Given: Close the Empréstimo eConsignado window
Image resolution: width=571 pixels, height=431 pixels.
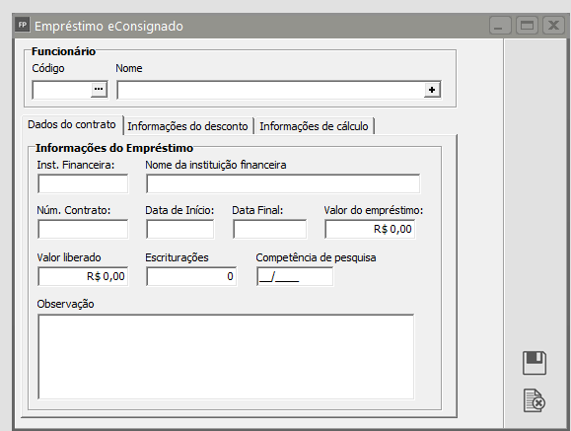Looking at the screenshot, I should tap(553, 26).
